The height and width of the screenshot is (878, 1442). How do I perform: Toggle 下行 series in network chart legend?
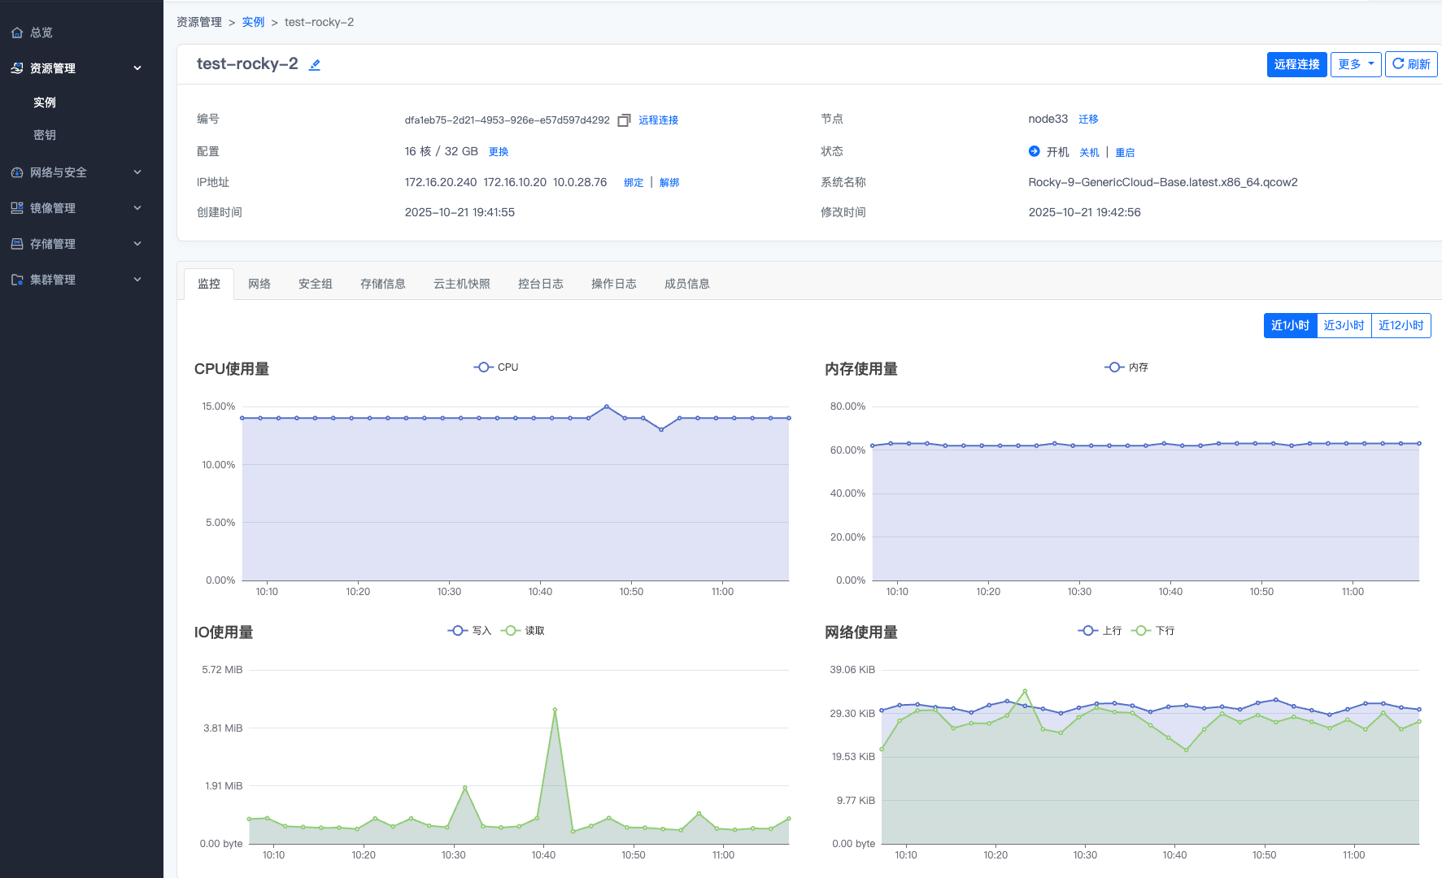1153,631
